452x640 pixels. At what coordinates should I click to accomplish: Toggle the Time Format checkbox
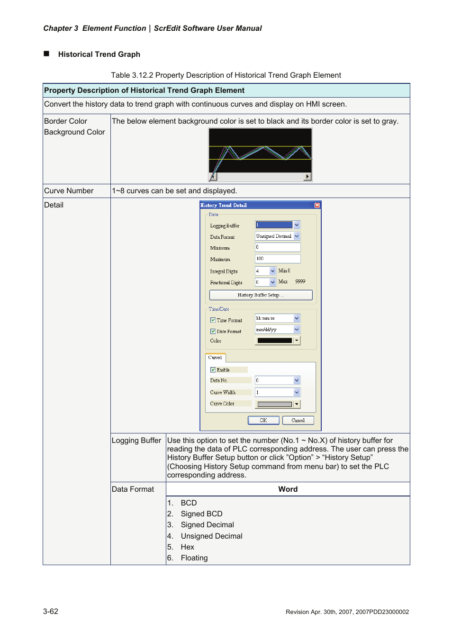click(x=213, y=320)
